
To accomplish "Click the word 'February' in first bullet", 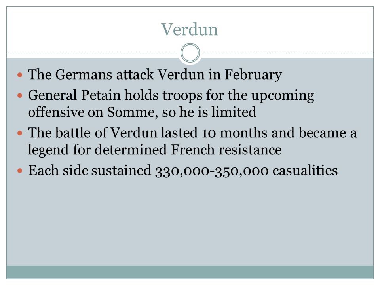I will pos(253,75).
